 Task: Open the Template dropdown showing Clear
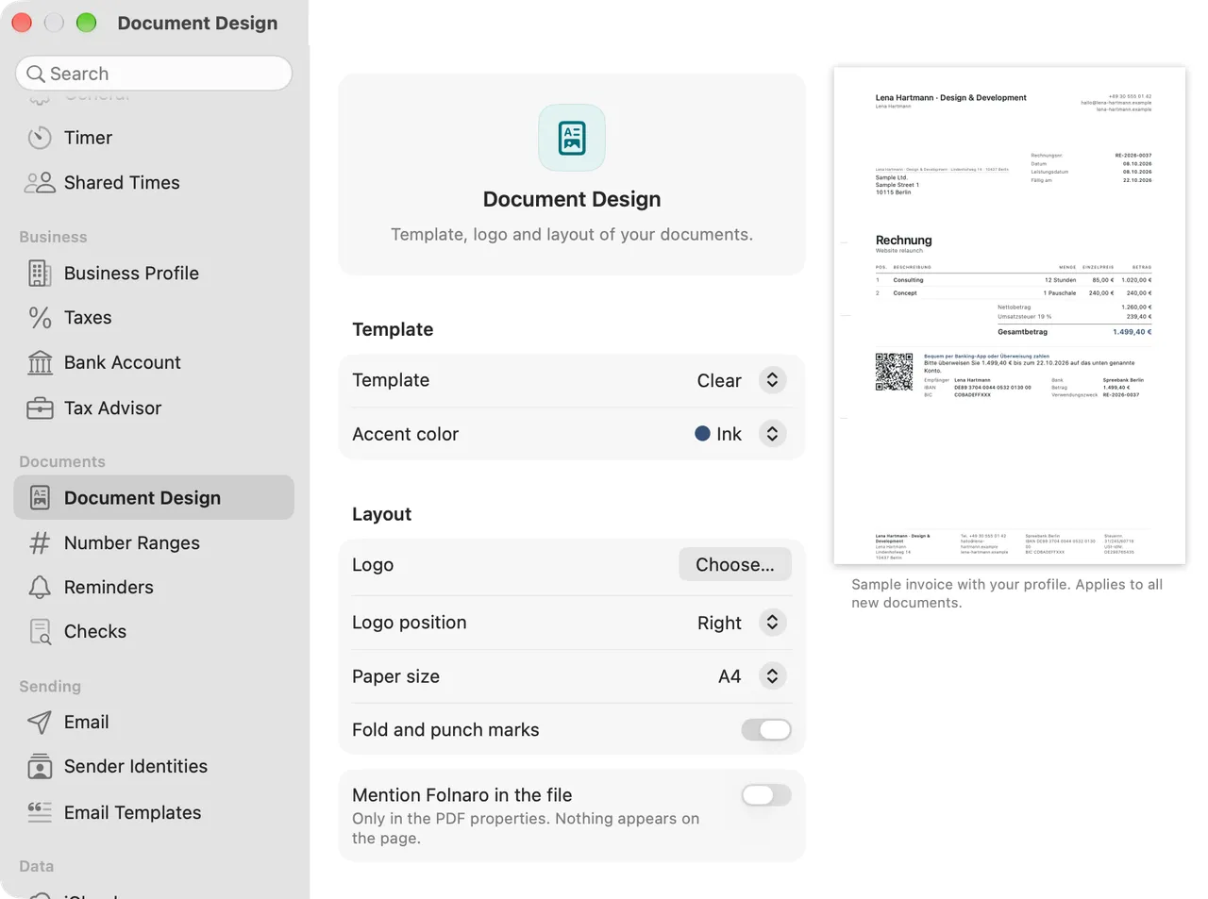(742, 380)
